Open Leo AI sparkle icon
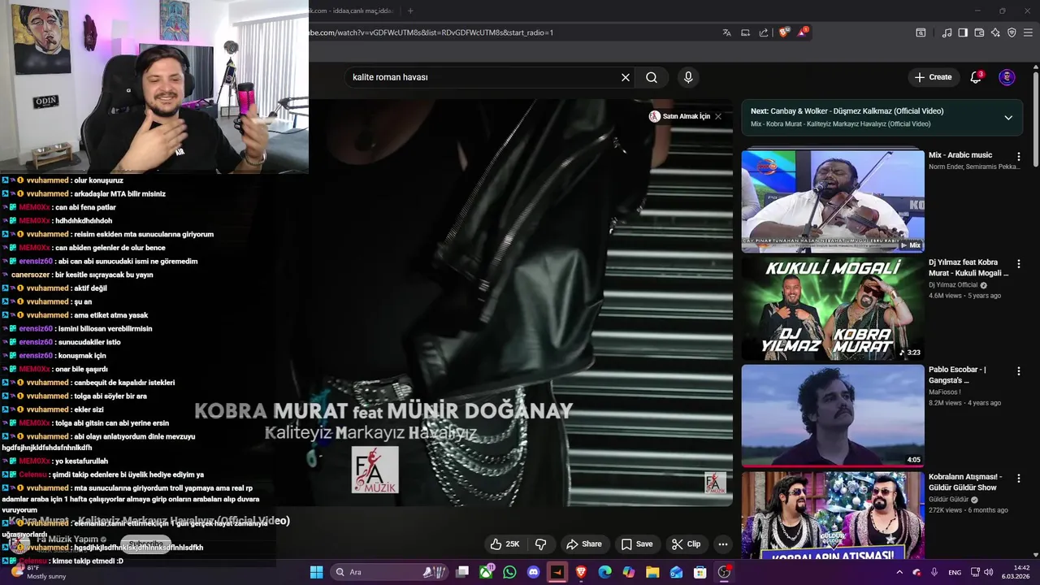The height and width of the screenshot is (585, 1040). coord(995,32)
